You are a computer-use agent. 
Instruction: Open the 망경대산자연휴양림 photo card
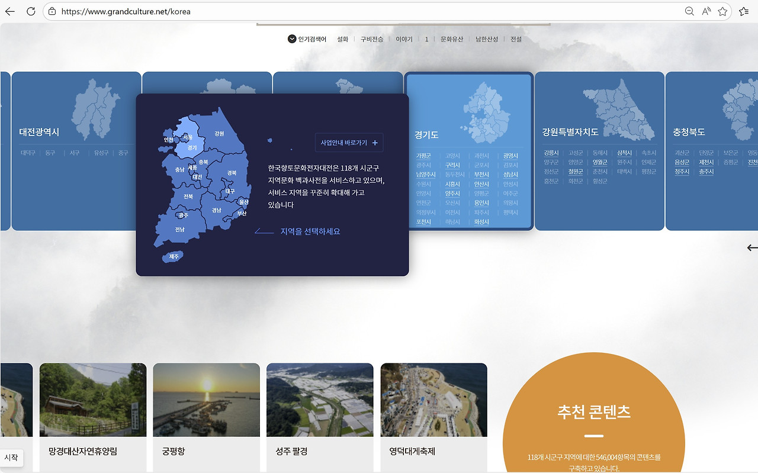93,418
